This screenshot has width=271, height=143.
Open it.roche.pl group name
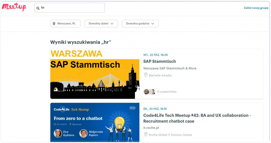[x=151, y=128]
